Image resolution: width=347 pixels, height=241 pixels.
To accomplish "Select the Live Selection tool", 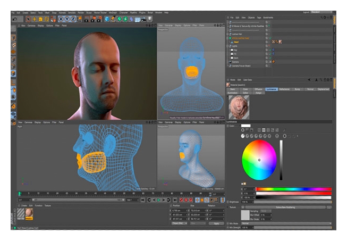I will pyautogui.click(x=28, y=19).
